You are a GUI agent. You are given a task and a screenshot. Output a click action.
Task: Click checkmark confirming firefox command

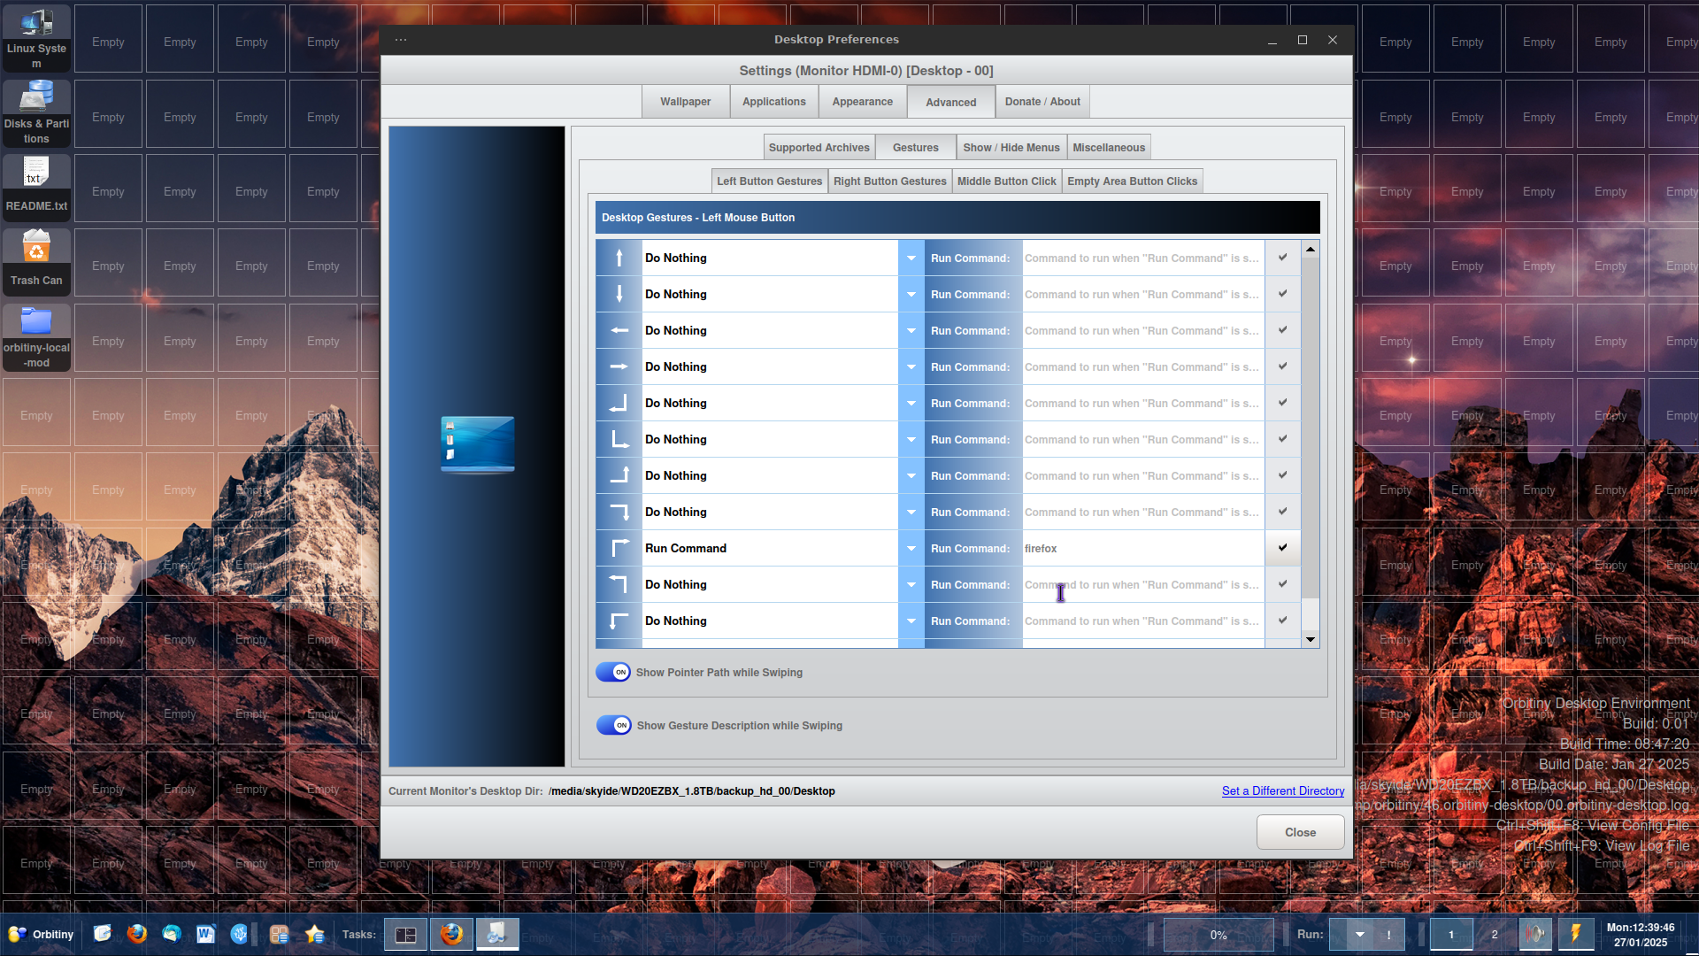click(1282, 548)
